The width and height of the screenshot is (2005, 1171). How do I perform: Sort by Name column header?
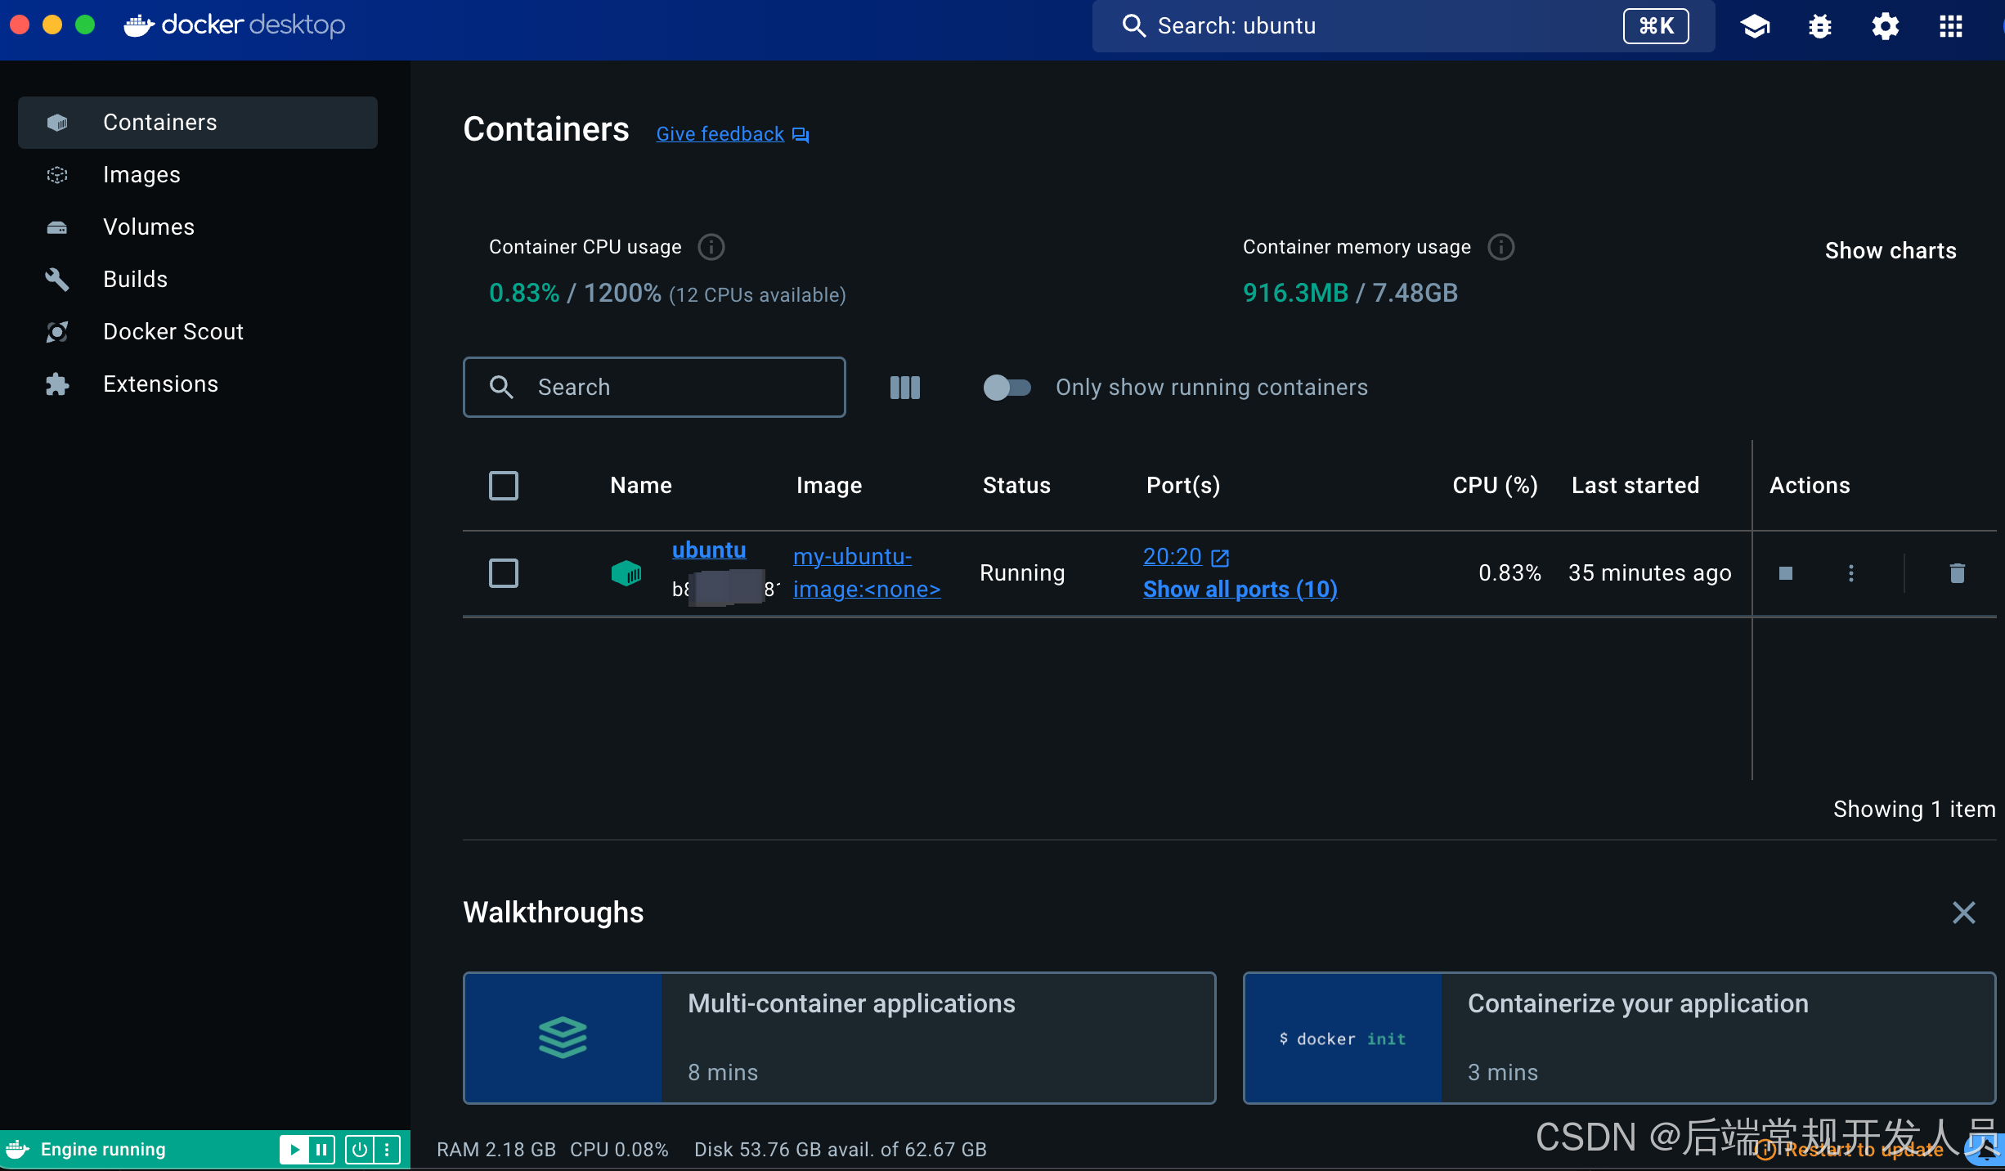click(x=641, y=486)
